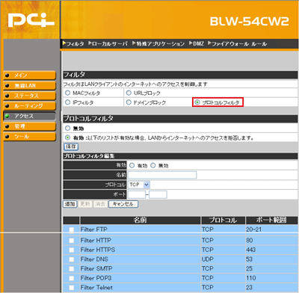Go to the ツール sidebar menu
This screenshot has width=299, height=293.
point(29,137)
